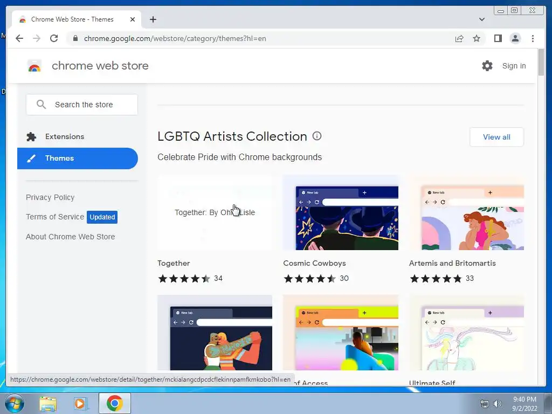Open a new tab with the plus button
Image resolution: width=552 pixels, height=414 pixels.
(x=153, y=19)
